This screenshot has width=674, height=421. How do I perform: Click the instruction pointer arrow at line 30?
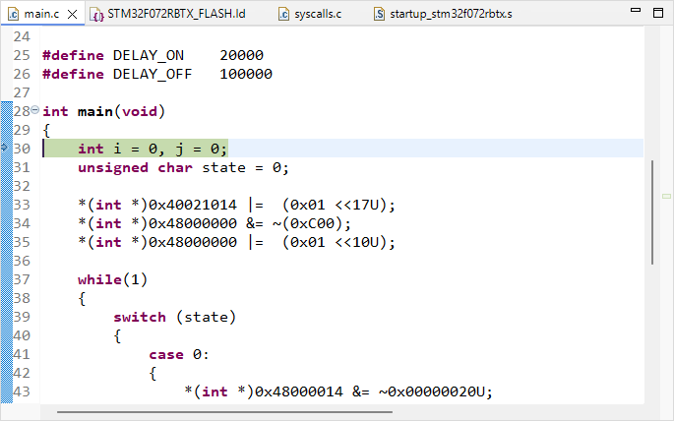tap(5, 149)
